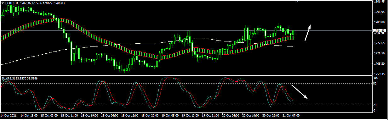Open the chart menu triangle beside GOLD,H1
The width and height of the screenshot is (388, 120).
click(x=3, y=3)
